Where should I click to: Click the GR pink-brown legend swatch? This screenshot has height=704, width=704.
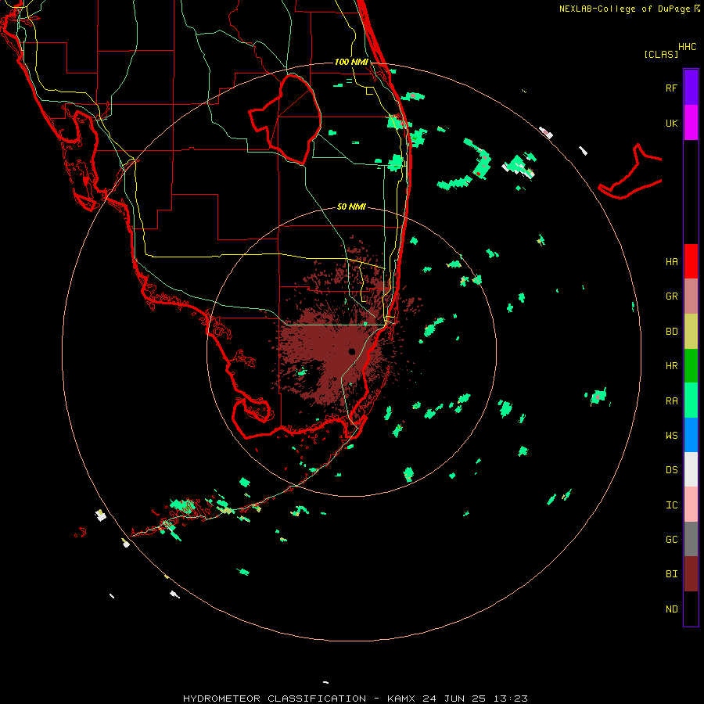(x=691, y=296)
